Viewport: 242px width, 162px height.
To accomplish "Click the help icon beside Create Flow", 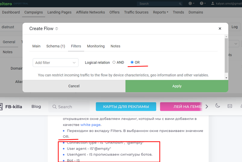I will (56, 29).
